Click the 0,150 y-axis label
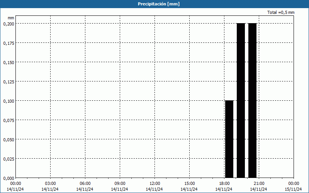The width and height of the screenshot is (309, 193). click(8, 63)
